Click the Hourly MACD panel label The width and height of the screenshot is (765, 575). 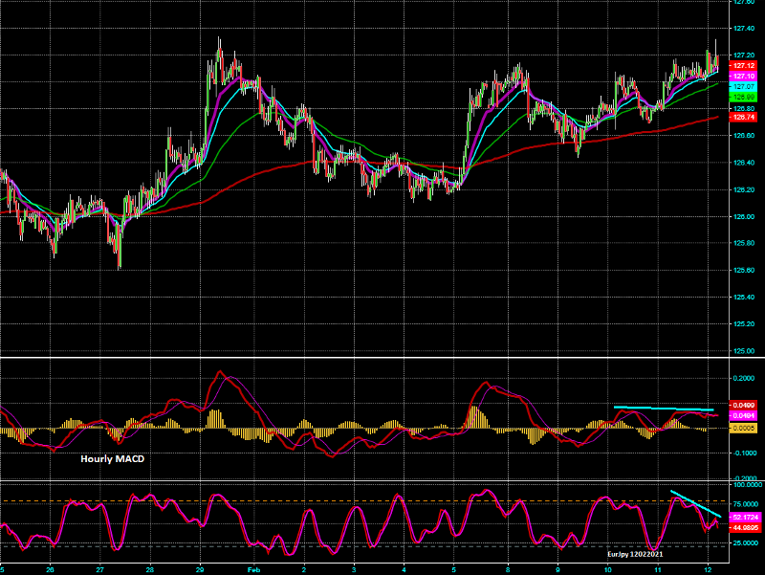(113, 459)
